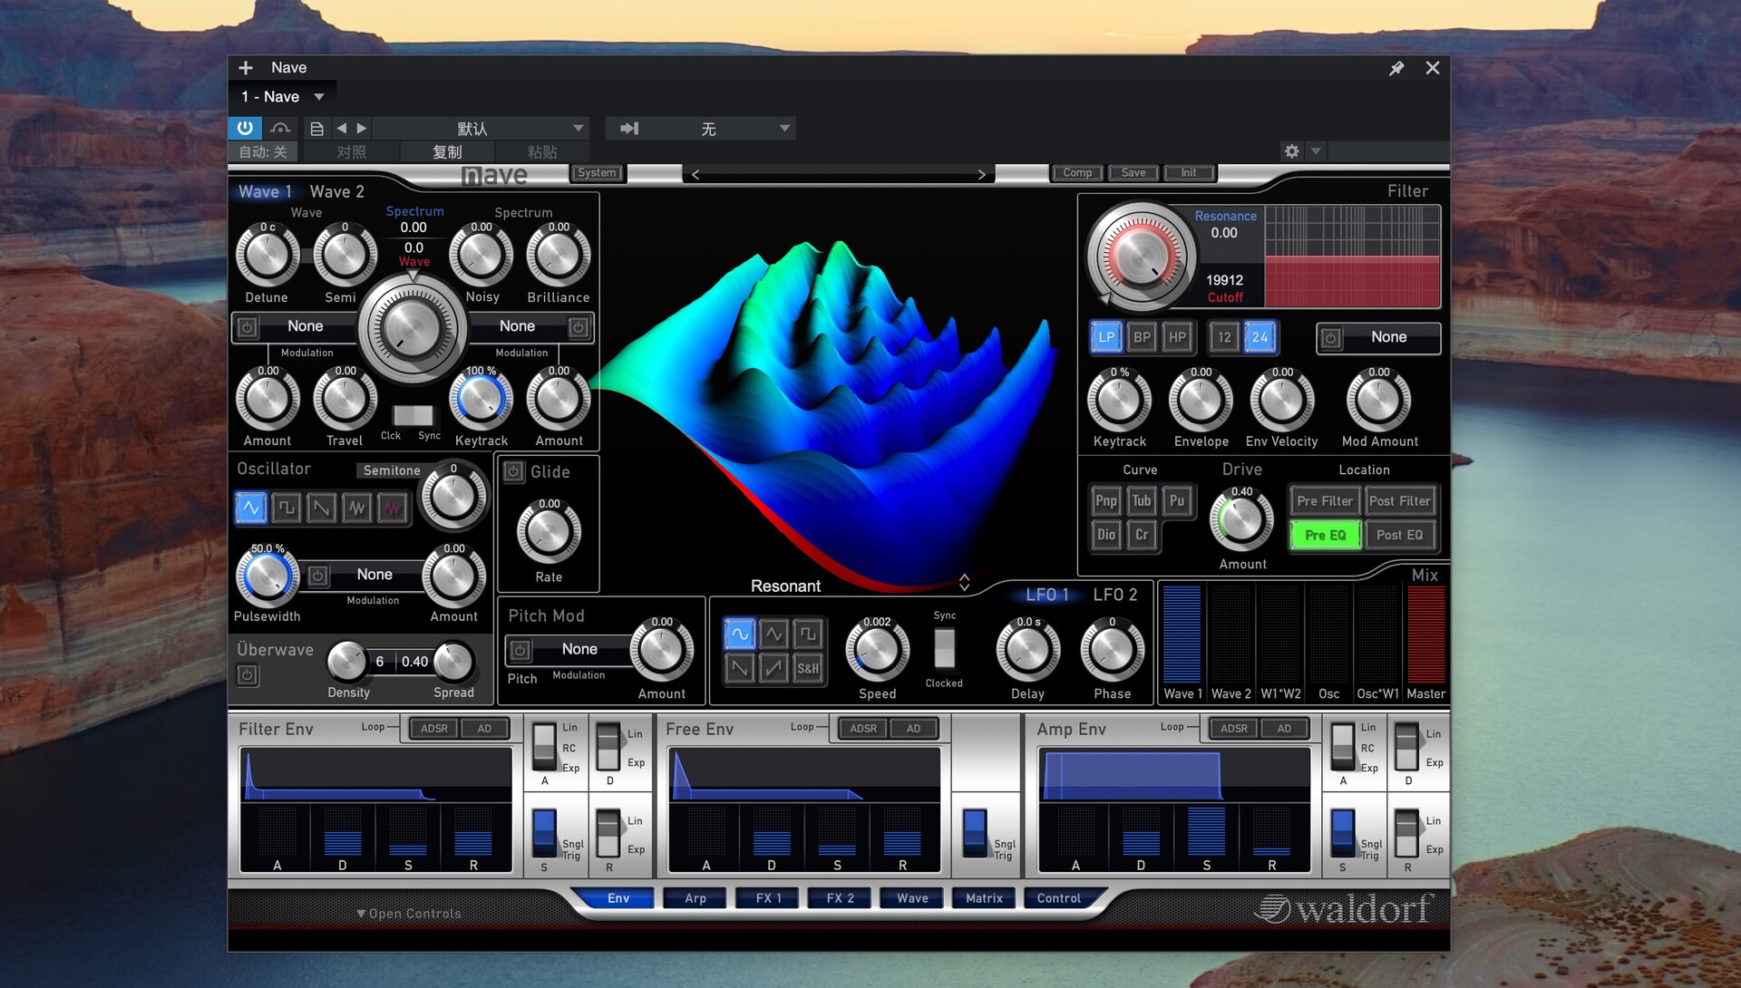Toggle the Überwave power icon

(x=247, y=674)
